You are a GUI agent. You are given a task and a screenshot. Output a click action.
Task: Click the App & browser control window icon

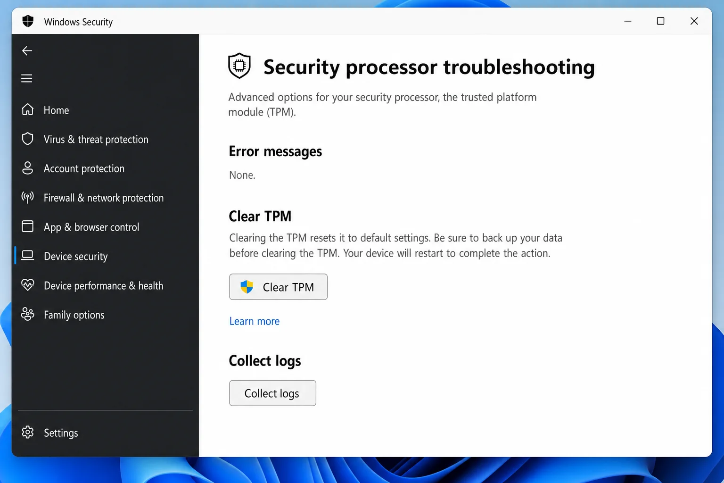coord(28,226)
